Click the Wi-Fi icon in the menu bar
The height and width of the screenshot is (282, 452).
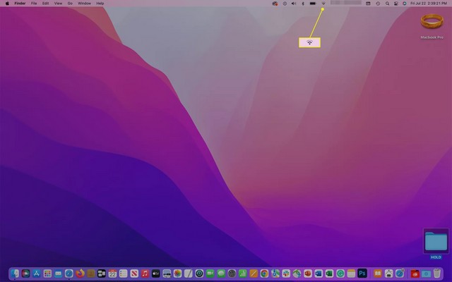tap(323, 4)
